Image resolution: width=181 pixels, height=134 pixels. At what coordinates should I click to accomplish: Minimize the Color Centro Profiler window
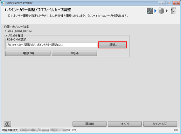(161, 3)
